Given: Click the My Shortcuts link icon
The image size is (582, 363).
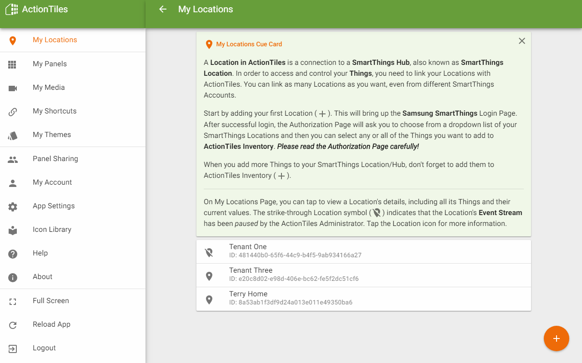Looking at the screenshot, I should 13,112.
